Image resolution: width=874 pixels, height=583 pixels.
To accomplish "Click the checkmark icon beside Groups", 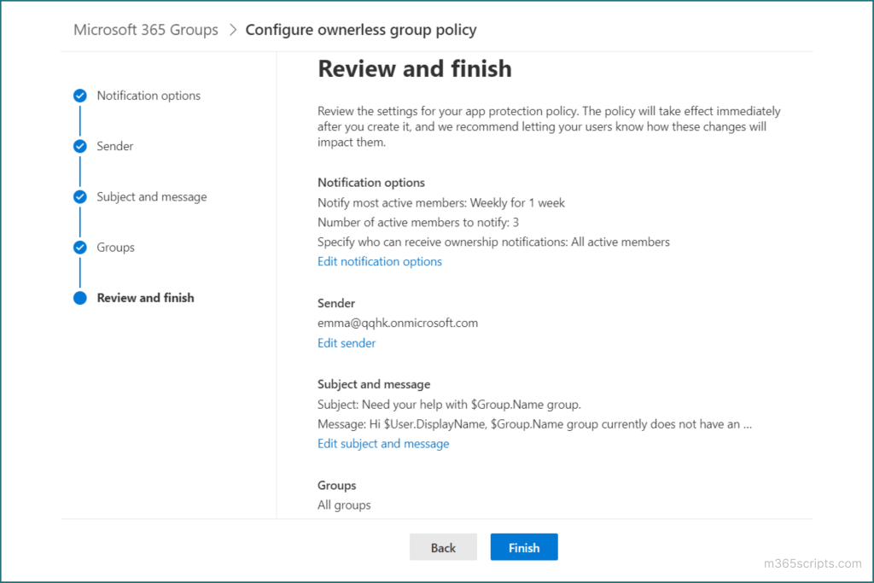I will pos(79,247).
